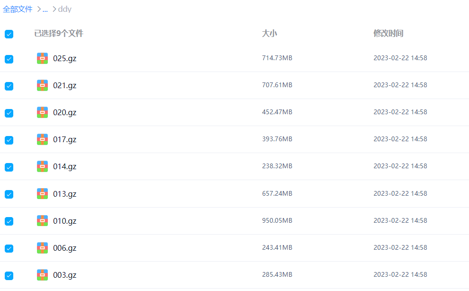
Task: Click the archive icon for 021.gz
Action: [x=42, y=85]
